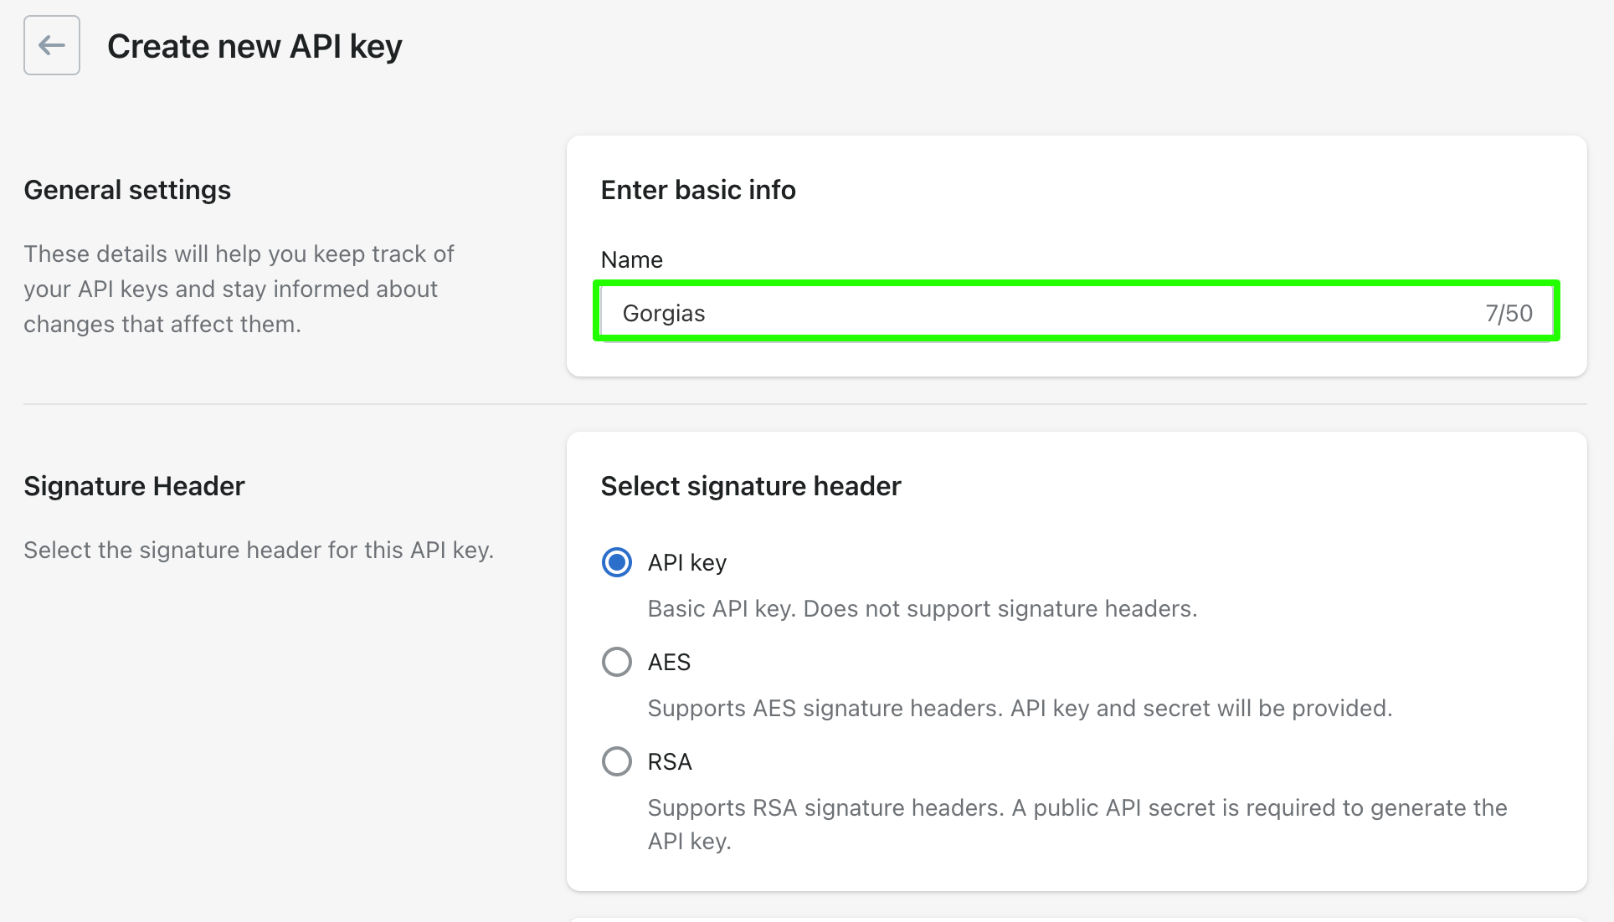Click 'Basic API key. Does not support' description
This screenshot has height=922, width=1614.
(923, 608)
